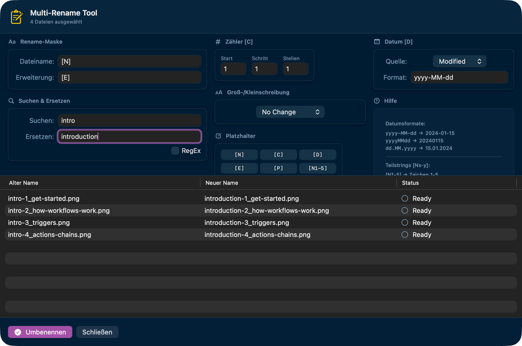Image resolution: width=522 pixels, height=346 pixels.
Task: Click the checkmark icon on Umbenennen
Action: click(x=18, y=332)
